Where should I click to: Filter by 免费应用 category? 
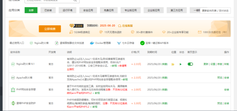click(x=109, y=10)
